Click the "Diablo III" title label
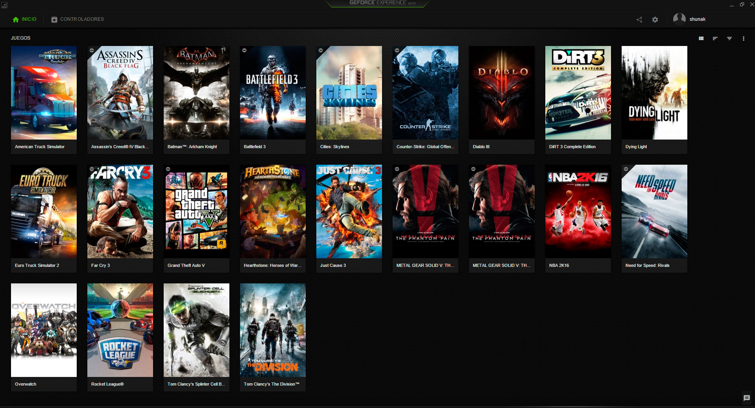 tap(481, 147)
